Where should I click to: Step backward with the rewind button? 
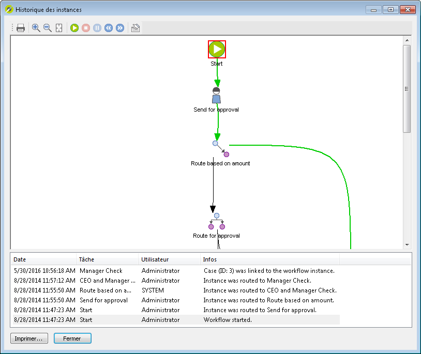tap(109, 28)
